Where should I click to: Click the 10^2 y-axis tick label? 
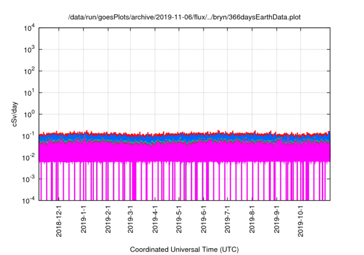click(30, 71)
